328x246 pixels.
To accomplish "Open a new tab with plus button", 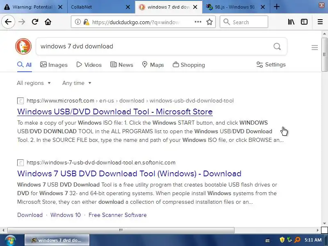I will click(x=276, y=7).
